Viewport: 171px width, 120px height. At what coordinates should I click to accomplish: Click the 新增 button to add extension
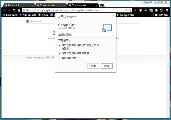point(93,66)
